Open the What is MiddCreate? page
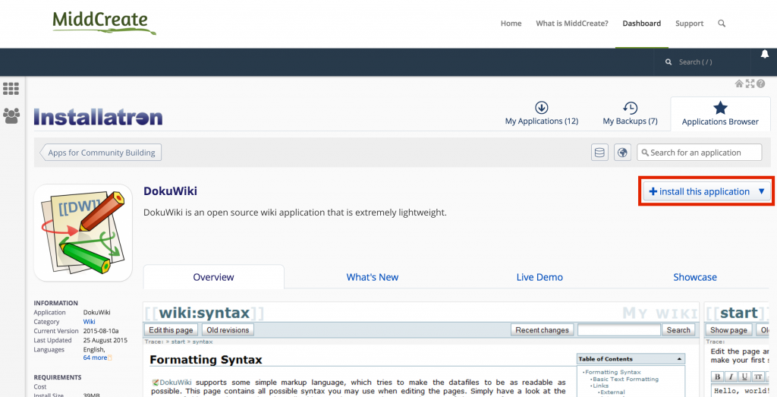The height and width of the screenshot is (397, 777). coord(572,24)
